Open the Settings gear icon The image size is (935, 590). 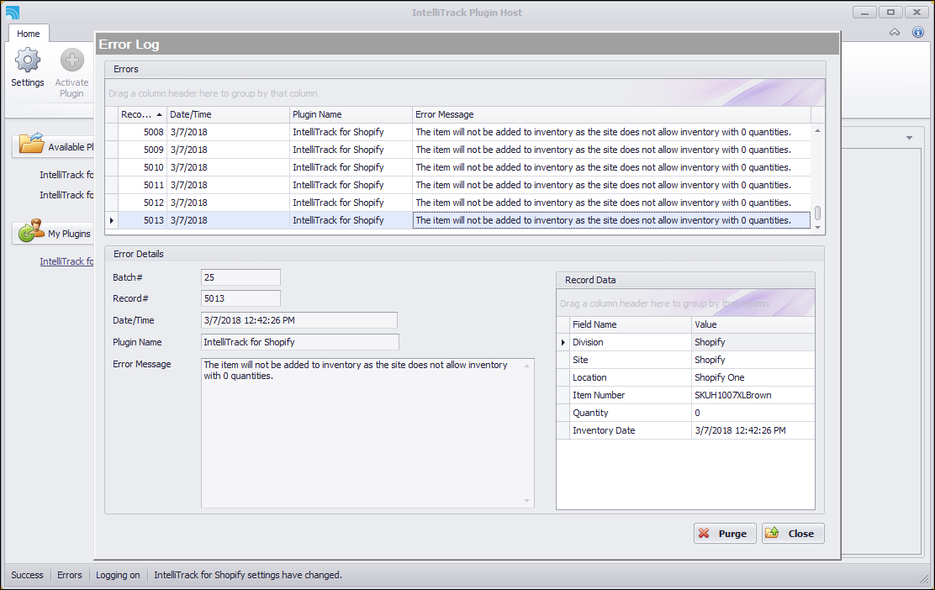point(28,61)
